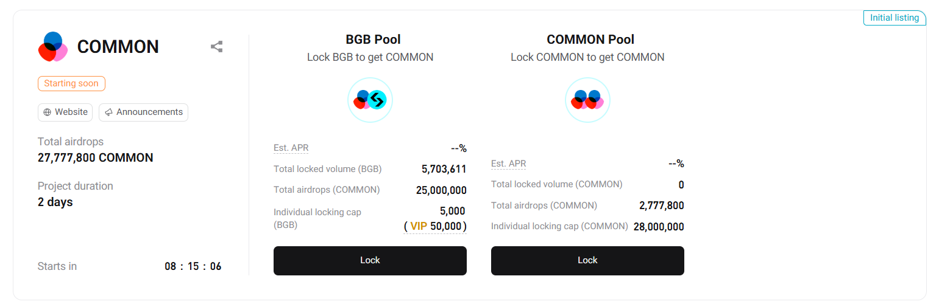Click the VIP 50,000 locking cap text

coord(434,226)
